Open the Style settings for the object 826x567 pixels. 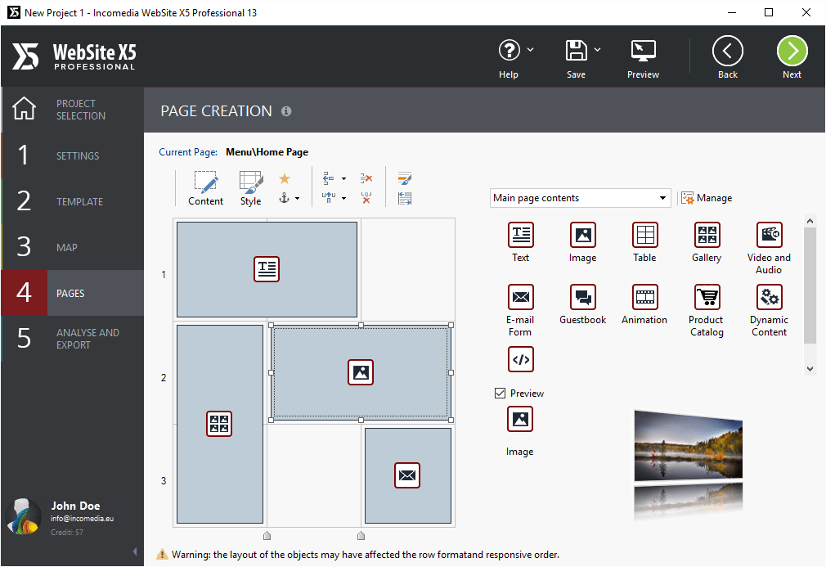250,187
